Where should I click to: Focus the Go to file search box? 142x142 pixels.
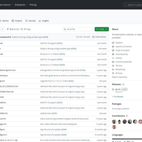(x=77, y=29)
